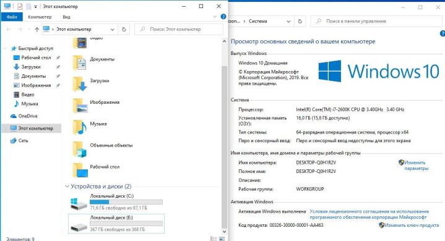Open Изображения under quick access
This screenshot has height=241, width=445.
36,85
